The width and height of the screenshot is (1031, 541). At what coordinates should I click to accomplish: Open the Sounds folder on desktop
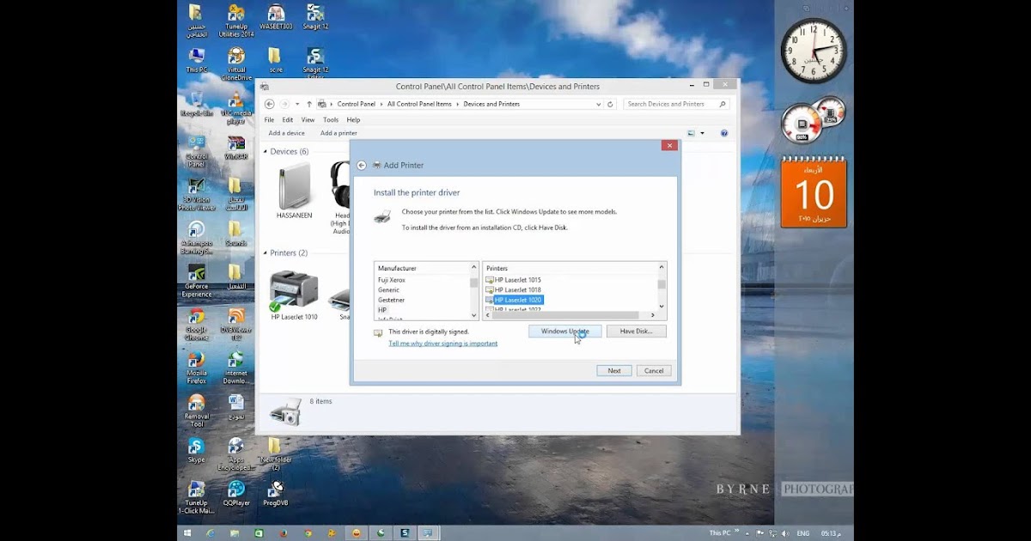pyautogui.click(x=235, y=234)
